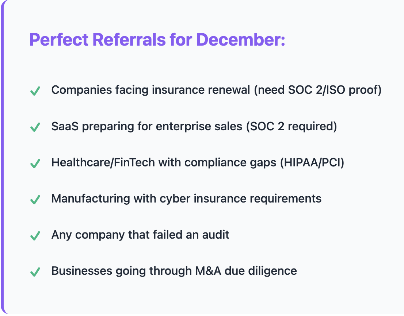
Task: Click Businesses going through M&A due diligence text
Action: pos(174,271)
